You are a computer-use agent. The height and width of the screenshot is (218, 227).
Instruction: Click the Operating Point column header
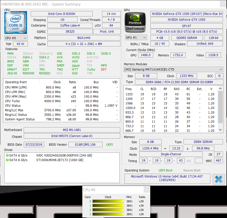click(x=22, y=82)
